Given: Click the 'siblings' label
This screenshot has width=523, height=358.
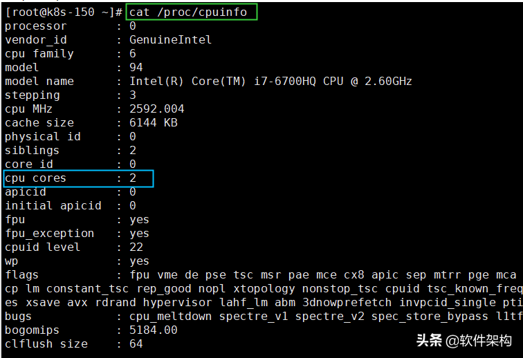Looking at the screenshot, I should pyautogui.click(x=32, y=151).
